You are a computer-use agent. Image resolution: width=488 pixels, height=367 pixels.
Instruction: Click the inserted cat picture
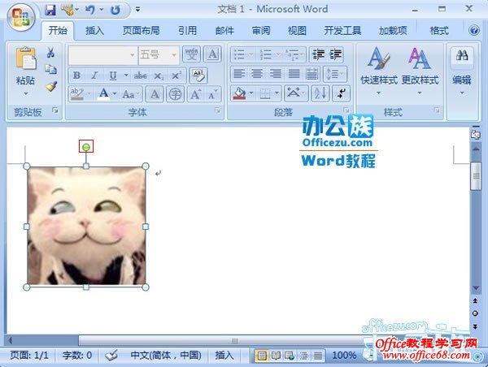tap(86, 227)
